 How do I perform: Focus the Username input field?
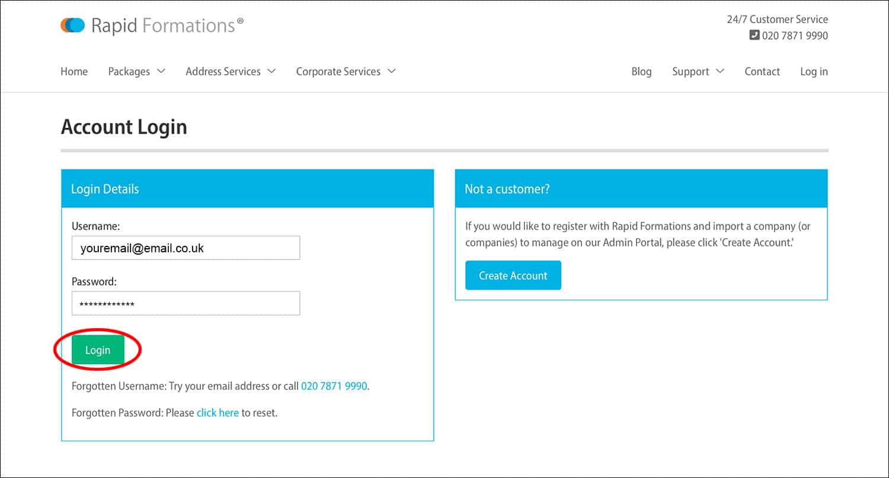pyautogui.click(x=186, y=248)
